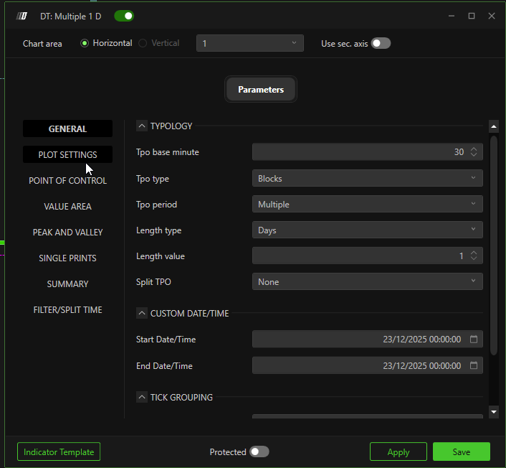Select the Horizontal chart area radio button
Viewport: 506px width, 468px height.
(85, 43)
